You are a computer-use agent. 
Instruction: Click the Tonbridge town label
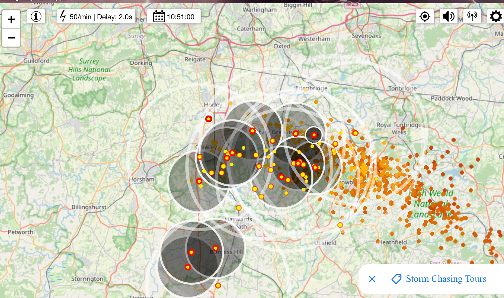pos(402,88)
